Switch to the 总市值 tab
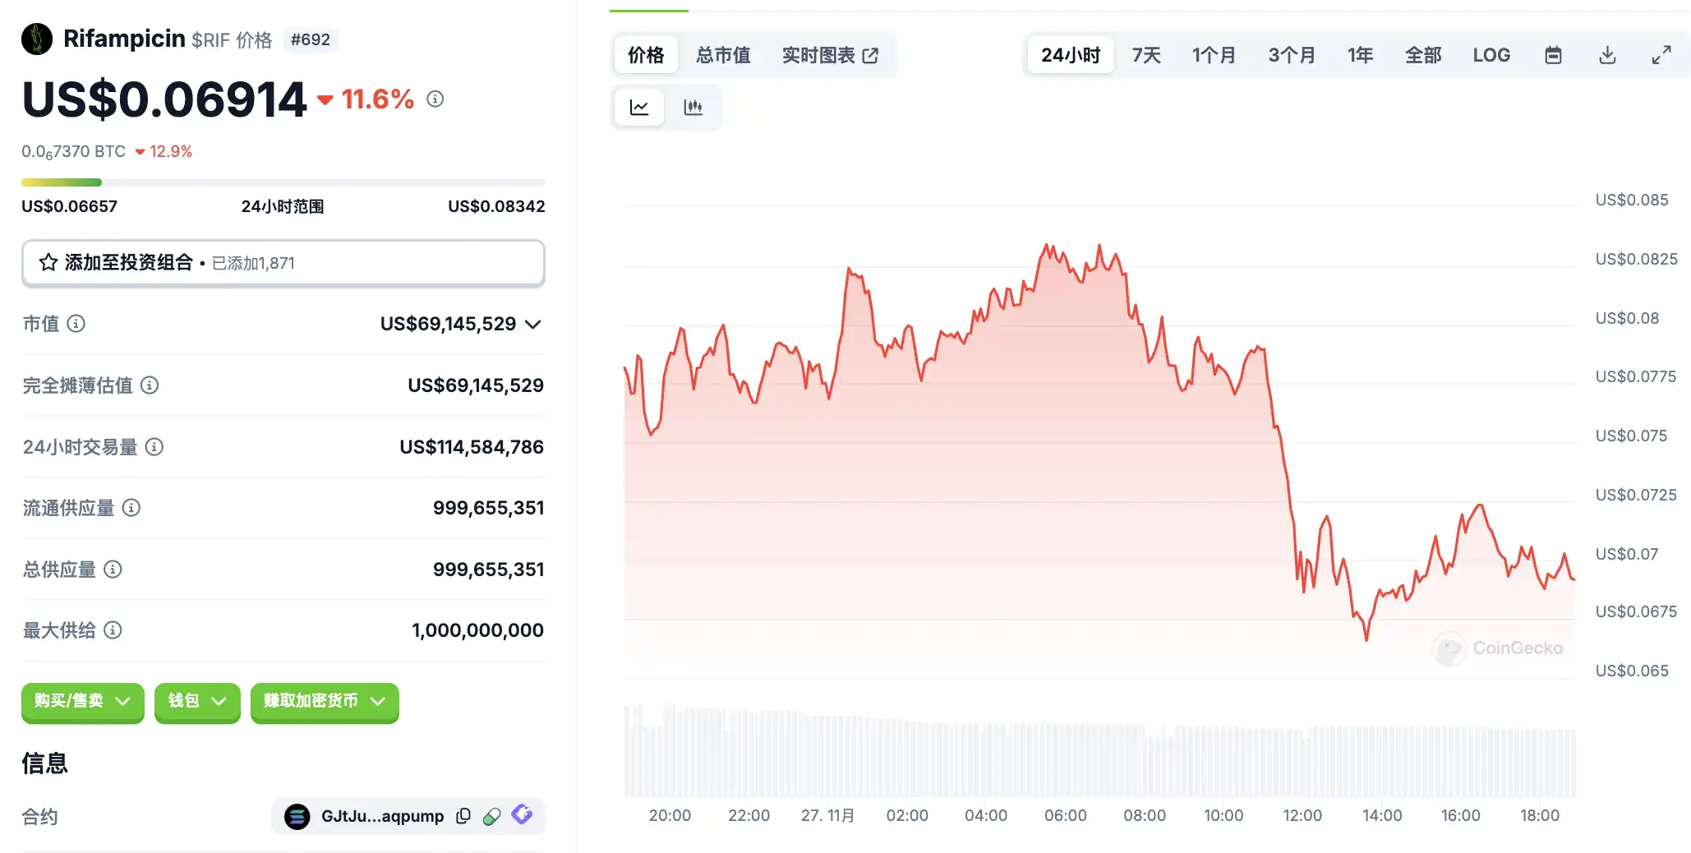This screenshot has width=1691, height=853. click(x=722, y=55)
